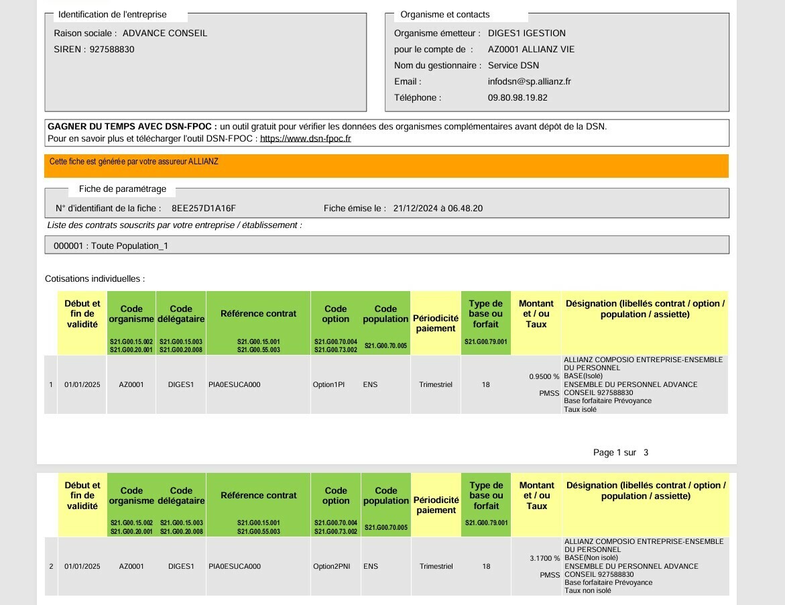Screen dimensions: 785x605
Task: Select SIREN number 927588830 in identification box
Action: [112, 50]
